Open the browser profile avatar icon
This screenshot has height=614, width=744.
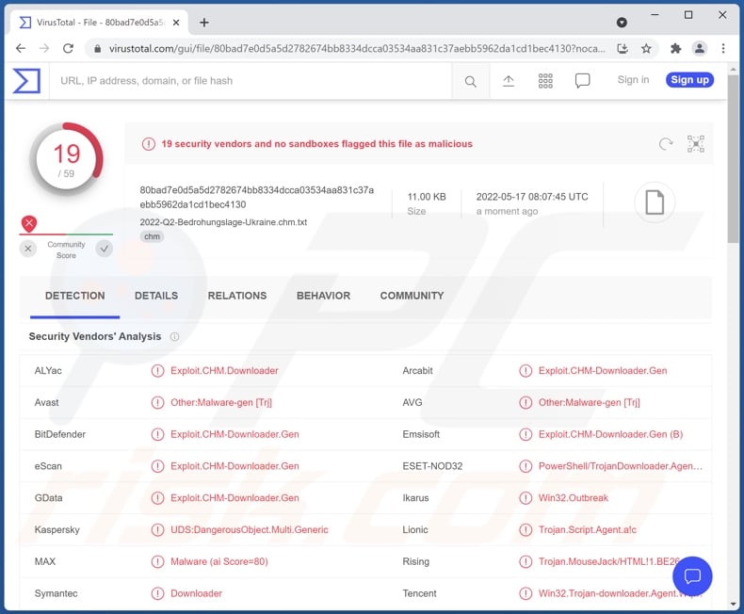point(700,48)
